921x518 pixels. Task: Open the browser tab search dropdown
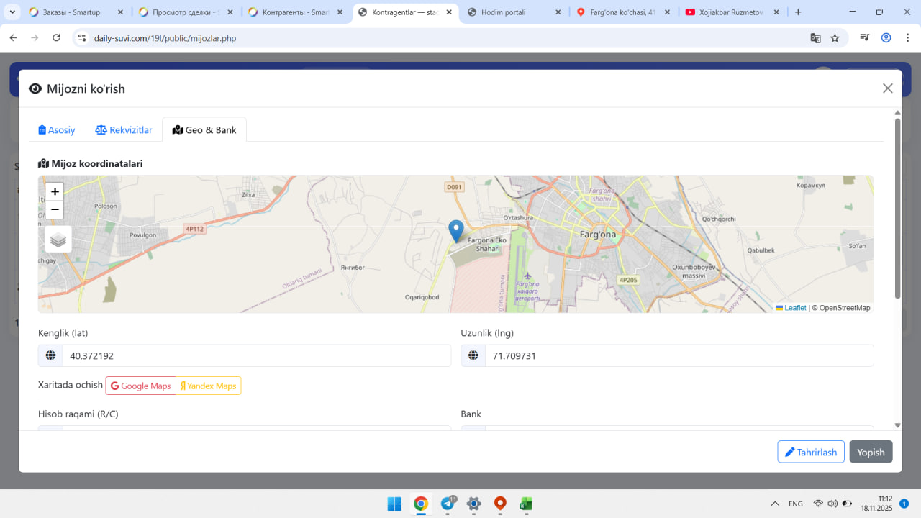tap(12, 12)
